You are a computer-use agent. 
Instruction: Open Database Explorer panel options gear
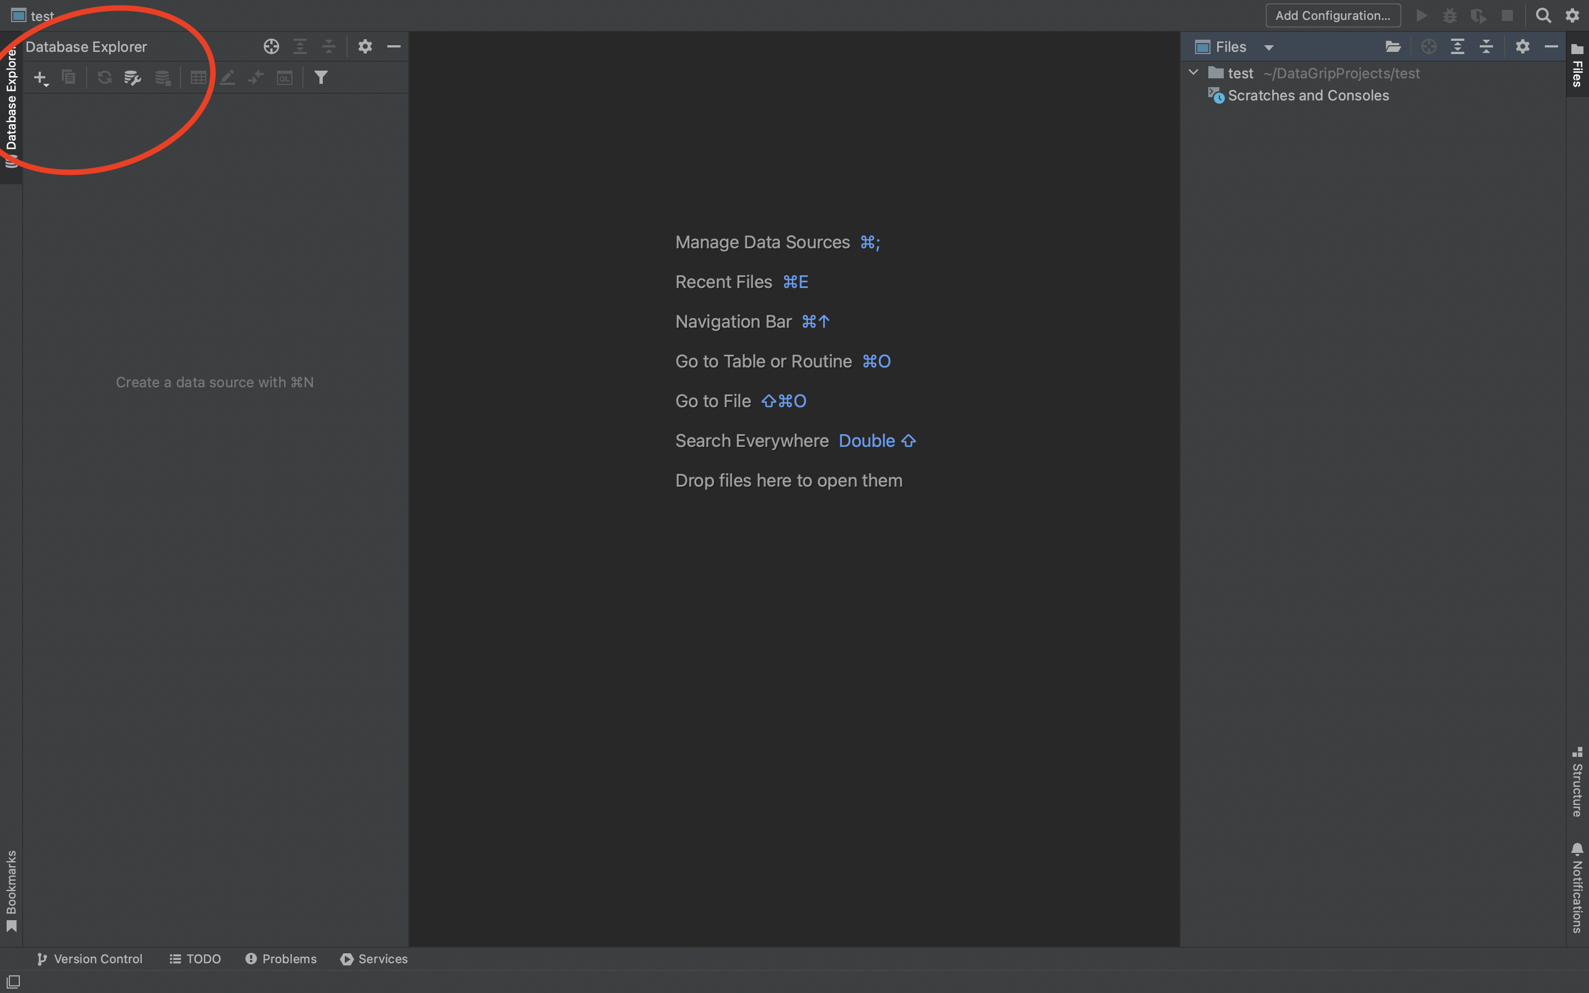point(365,47)
